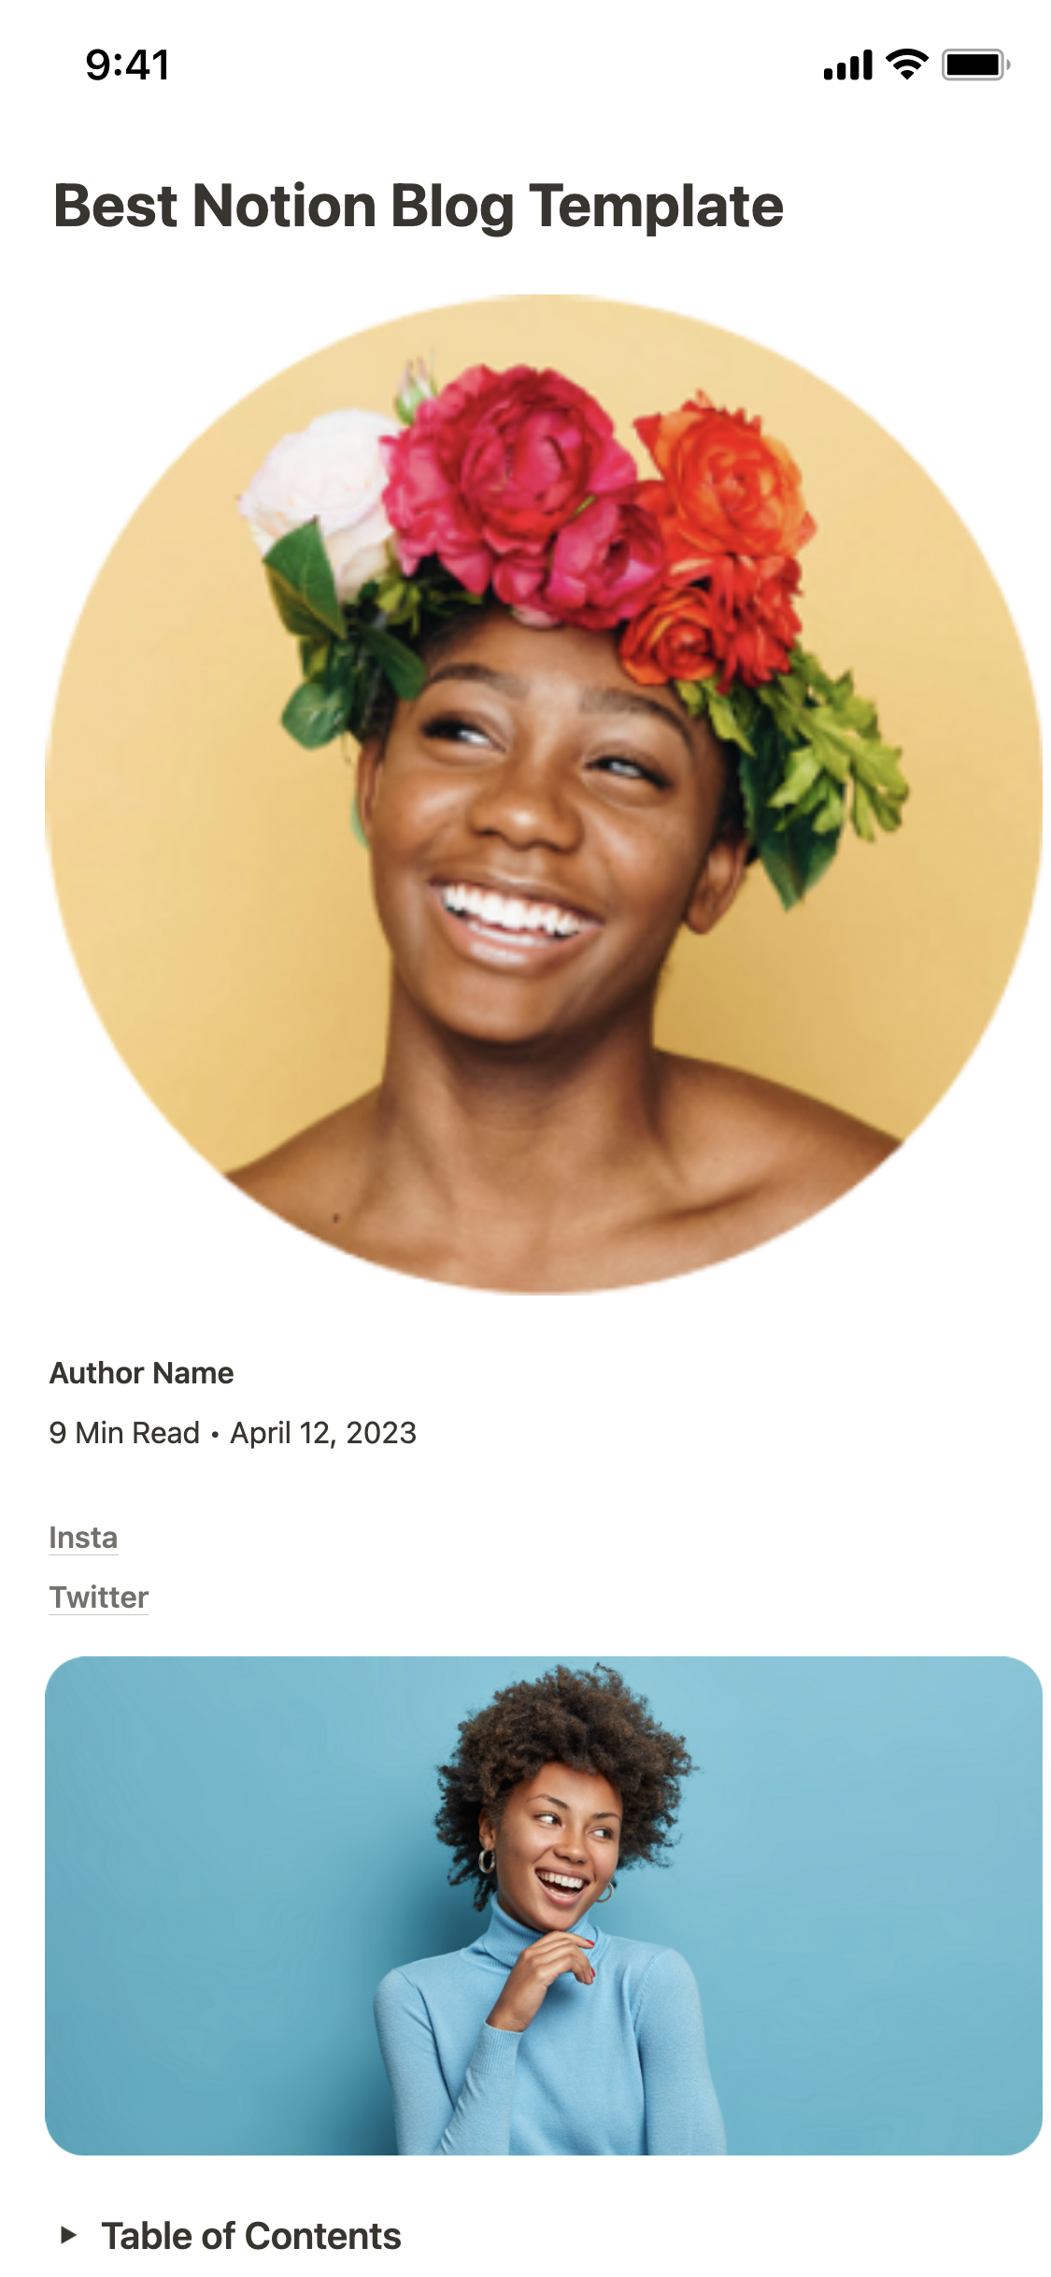Viewport: 1051px width, 2277px height.
Task: Click the April 12, 2023 date
Action: pyautogui.click(x=323, y=1433)
